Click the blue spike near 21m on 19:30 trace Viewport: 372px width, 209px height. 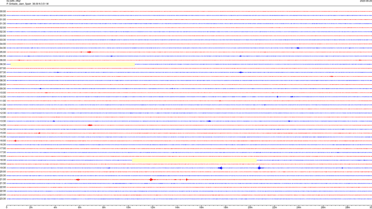point(260,168)
